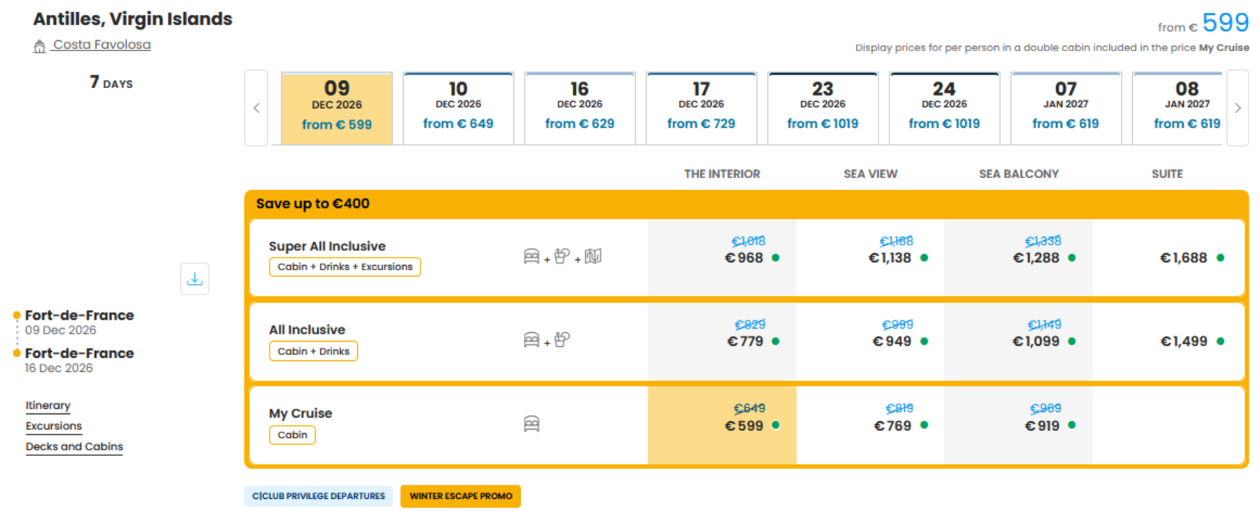
Task: Select the 08 Jan 2027 departure tab
Action: pyautogui.click(x=1177, y=108)
